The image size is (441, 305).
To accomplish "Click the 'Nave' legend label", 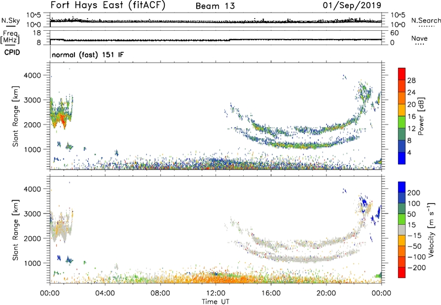I will coord(420,38).
